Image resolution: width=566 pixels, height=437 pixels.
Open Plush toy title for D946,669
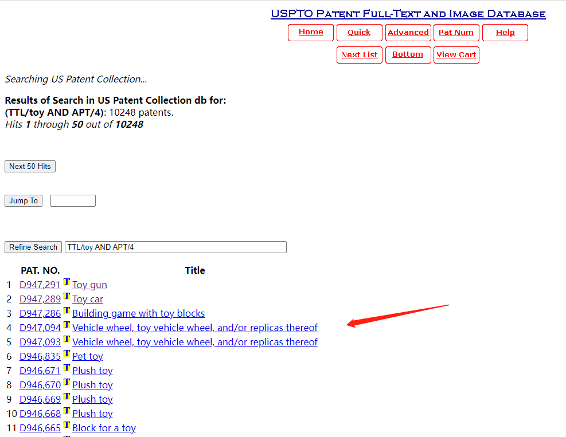point(92,400)
